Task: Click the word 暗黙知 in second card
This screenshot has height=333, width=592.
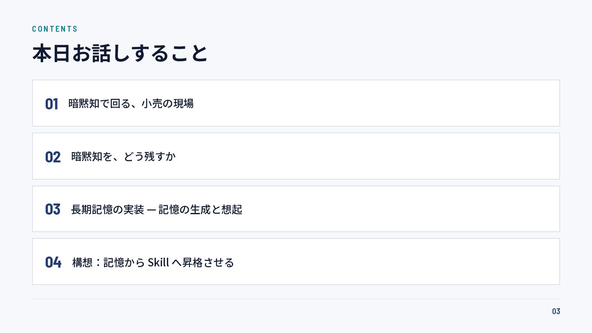Action: (x=87, y=156)
